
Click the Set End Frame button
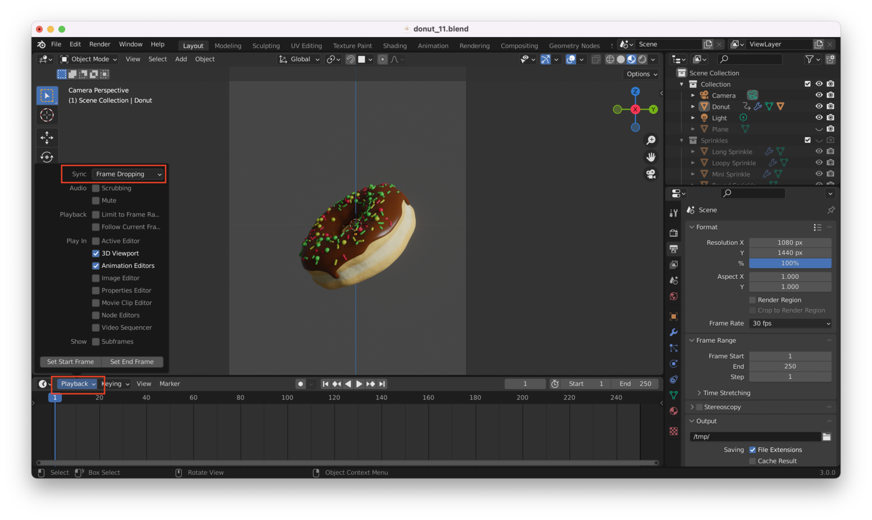[132, 361]
